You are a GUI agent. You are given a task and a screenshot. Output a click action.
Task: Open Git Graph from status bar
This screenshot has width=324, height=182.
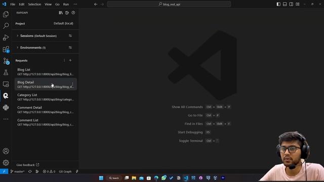pos(65,171)
